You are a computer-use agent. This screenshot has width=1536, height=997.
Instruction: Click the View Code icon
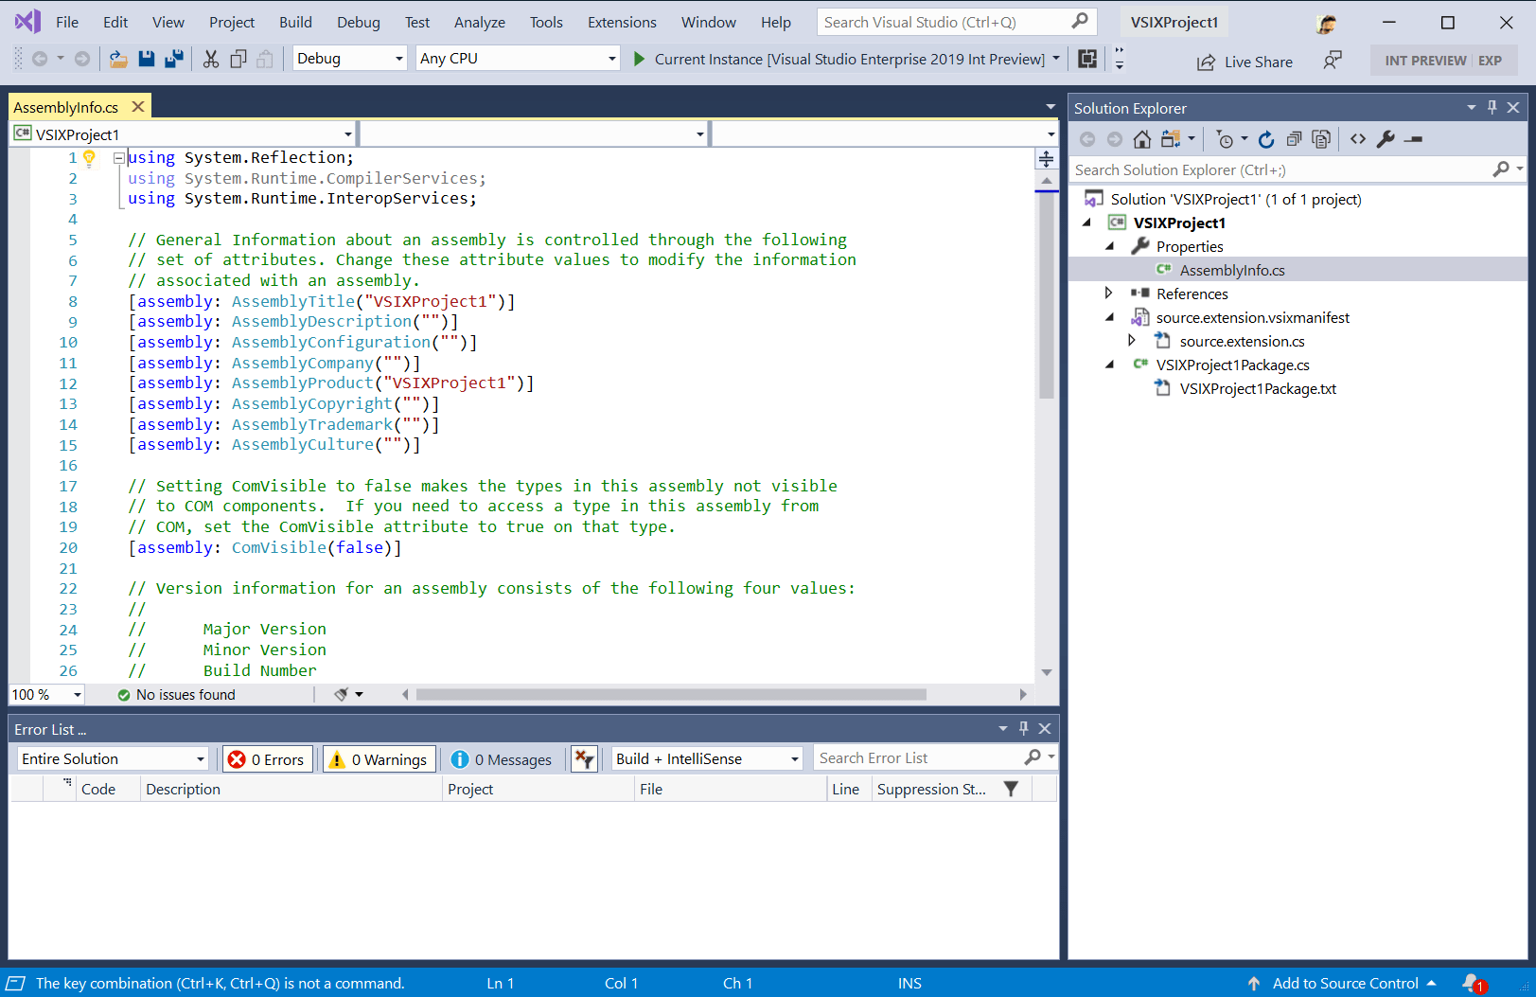[1358, 139]
